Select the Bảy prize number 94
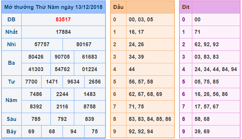Screen dimensions: 242x139 pos(74,132)
